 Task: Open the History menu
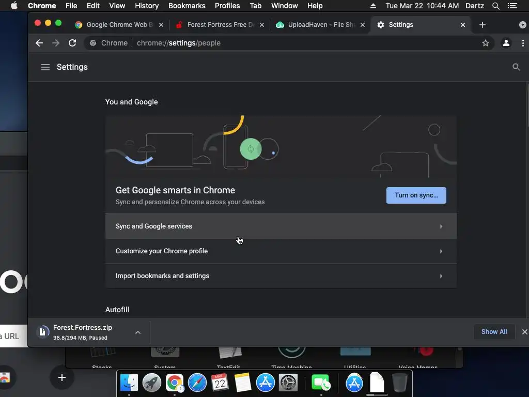[x=146, y=6]
